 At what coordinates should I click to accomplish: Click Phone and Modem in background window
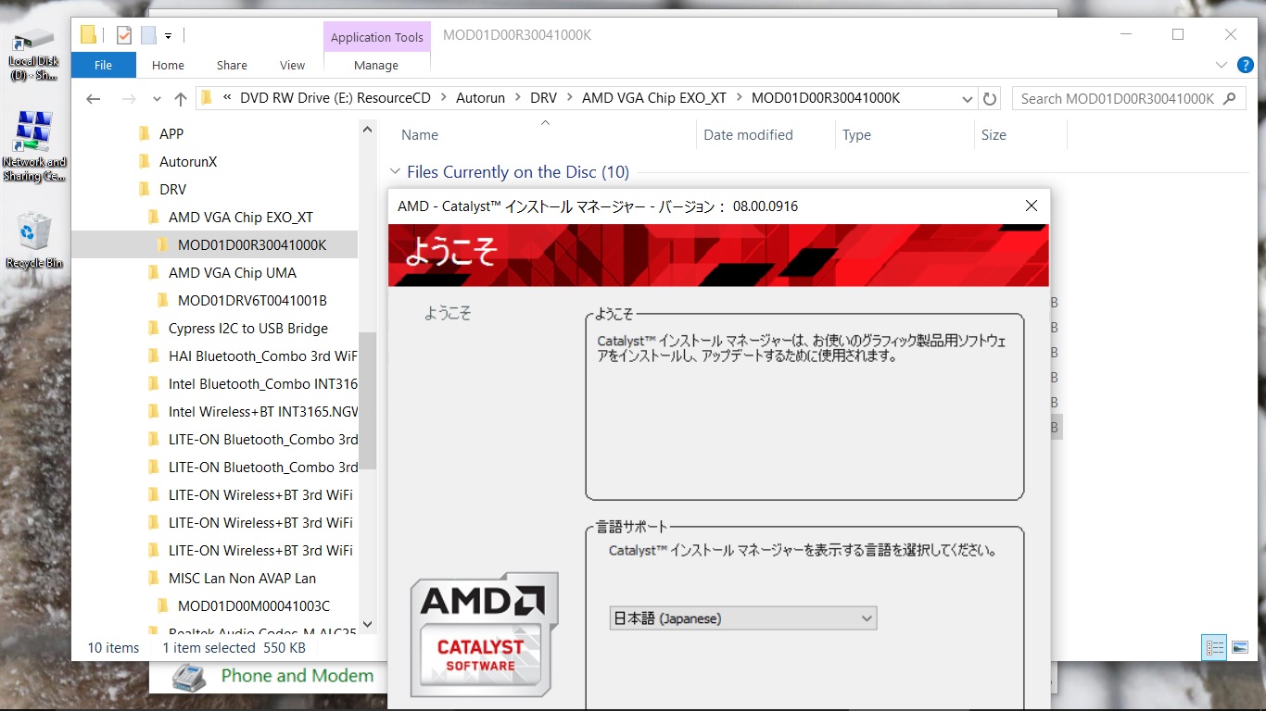tap(297, 676)
